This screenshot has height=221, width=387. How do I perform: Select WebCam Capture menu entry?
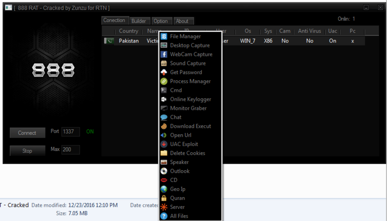[x=190, y=54]
